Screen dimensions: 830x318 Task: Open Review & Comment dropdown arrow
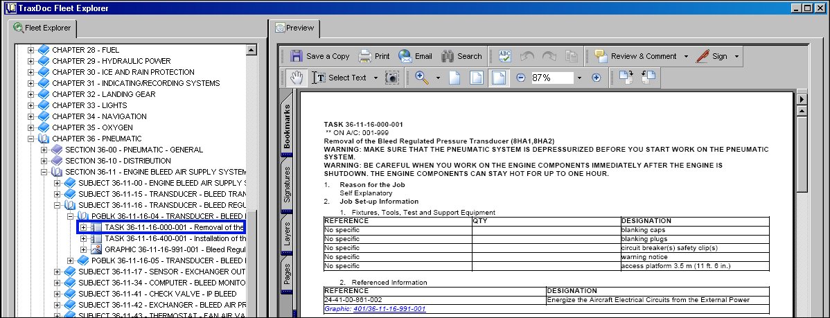pos(686,57)
